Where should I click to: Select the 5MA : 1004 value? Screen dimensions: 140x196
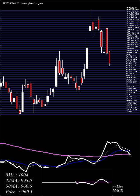17,175
